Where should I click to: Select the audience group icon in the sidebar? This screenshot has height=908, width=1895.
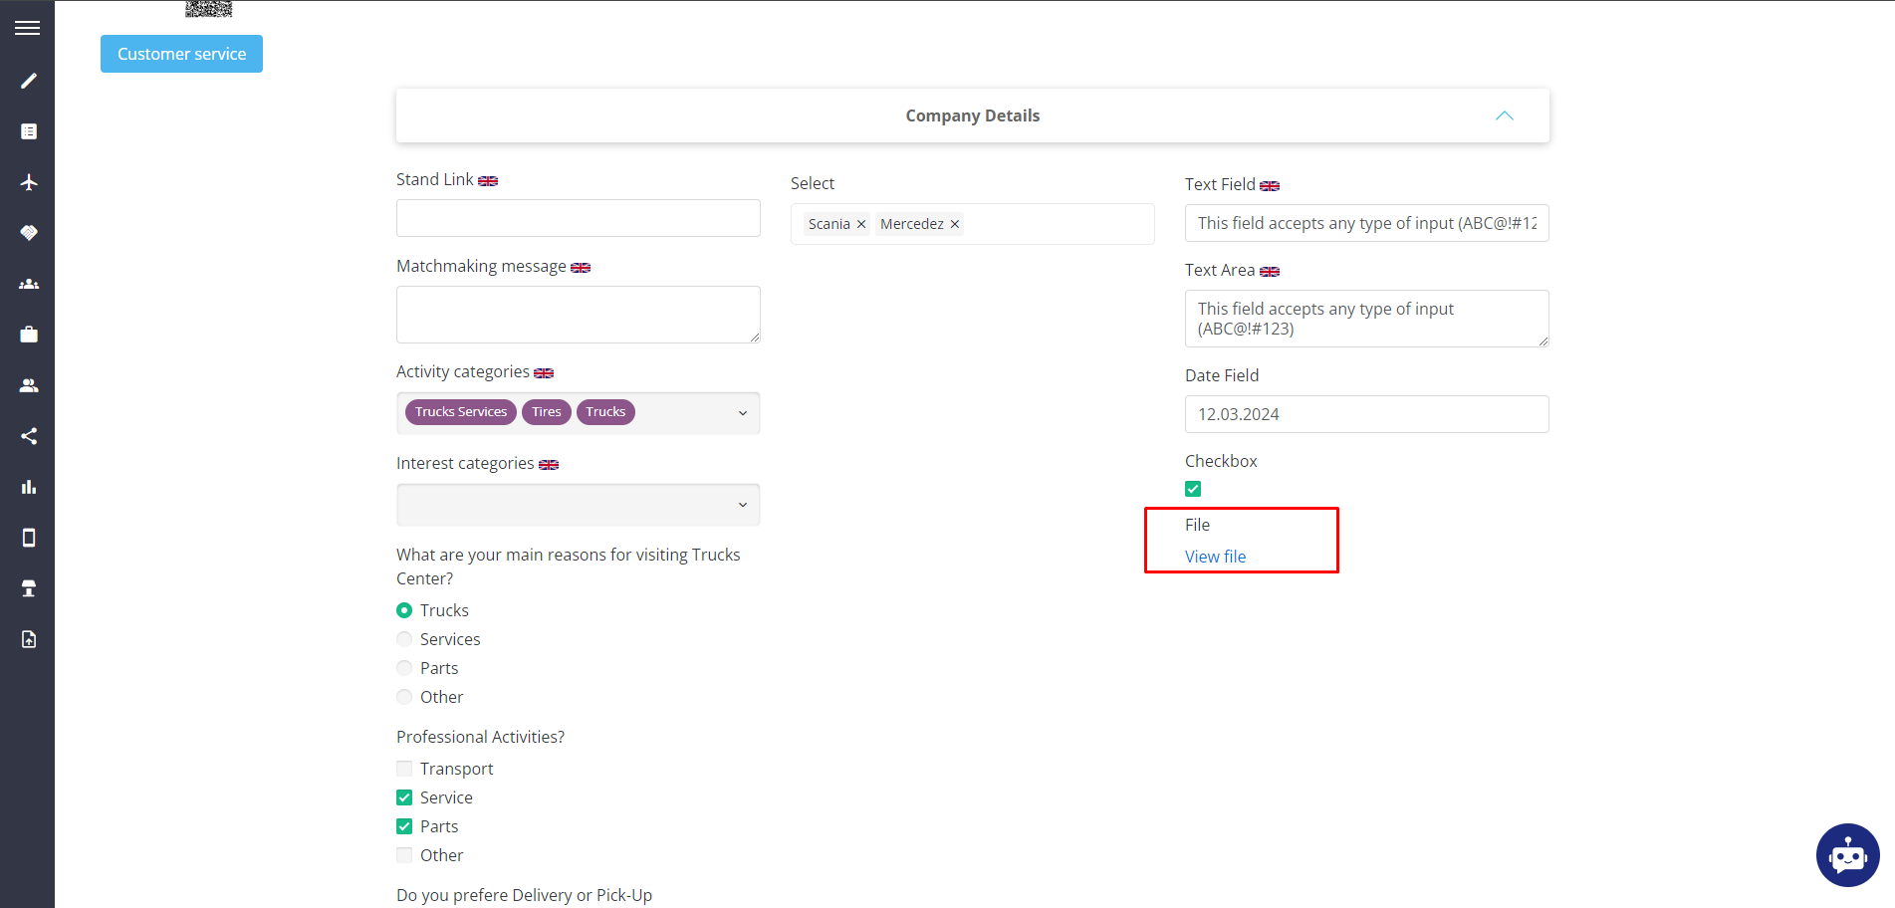[x=28, y=284]
